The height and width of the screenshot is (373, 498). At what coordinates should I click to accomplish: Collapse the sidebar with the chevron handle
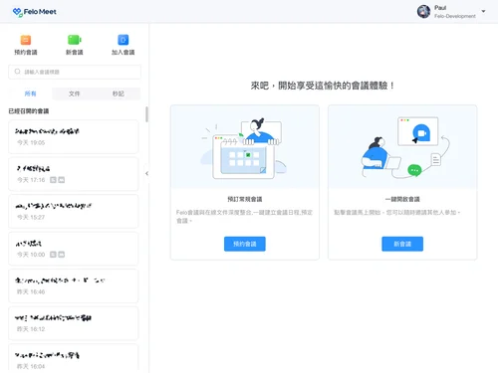pos(146,173)
